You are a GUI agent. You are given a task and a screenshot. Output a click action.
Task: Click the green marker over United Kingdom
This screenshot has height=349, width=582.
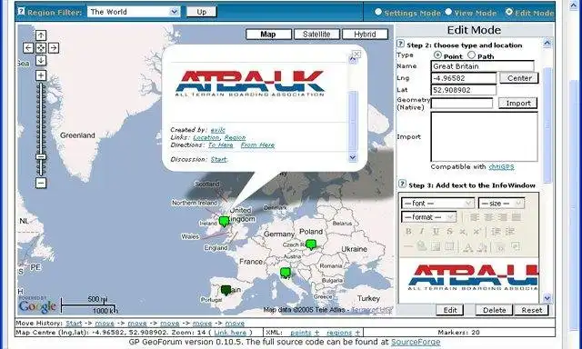click(x=224, y=222)
